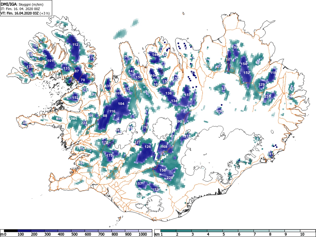Click the visibility value 134

[x=174, y=101]
